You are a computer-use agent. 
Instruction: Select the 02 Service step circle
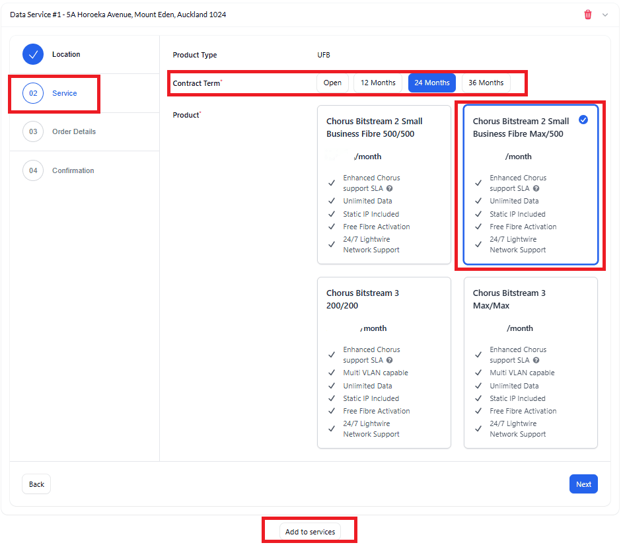click(x=33, y=93)
